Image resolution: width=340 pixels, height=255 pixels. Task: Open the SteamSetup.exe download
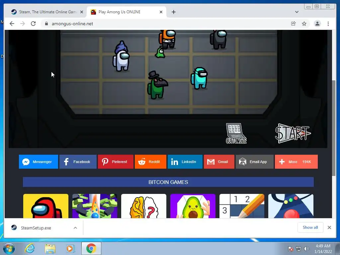pyautogui.click(x=36, y=228)
